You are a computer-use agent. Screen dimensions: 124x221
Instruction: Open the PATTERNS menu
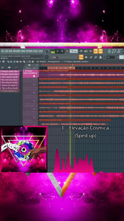(17, 51)
